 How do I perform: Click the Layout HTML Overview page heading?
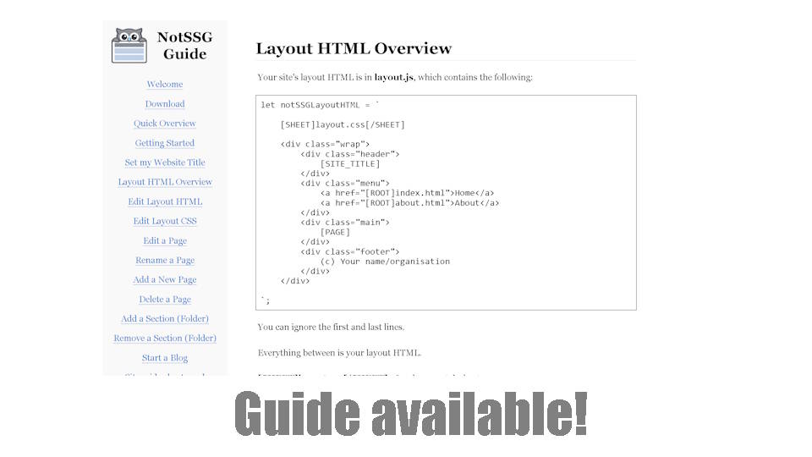click(x=354, y=49)
